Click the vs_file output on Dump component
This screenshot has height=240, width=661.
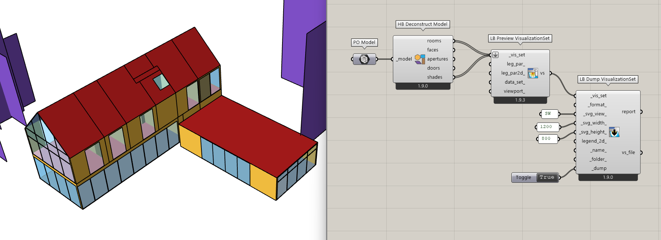[628, 153]
